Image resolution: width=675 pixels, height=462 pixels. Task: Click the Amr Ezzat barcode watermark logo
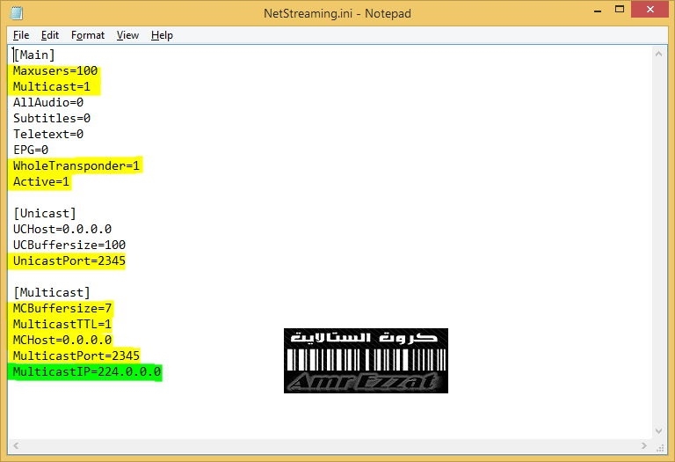(x=366, y=361)
